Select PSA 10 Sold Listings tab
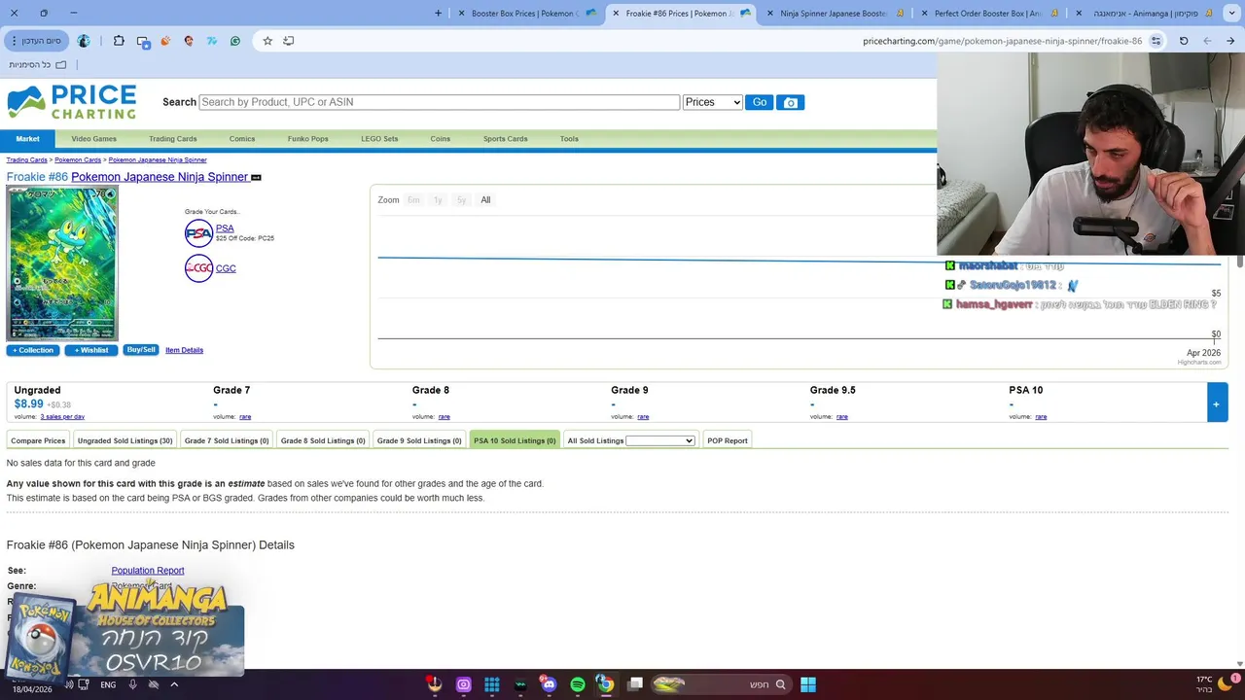The height and width of the screenshot is (700, 1245). pos(515,440)
